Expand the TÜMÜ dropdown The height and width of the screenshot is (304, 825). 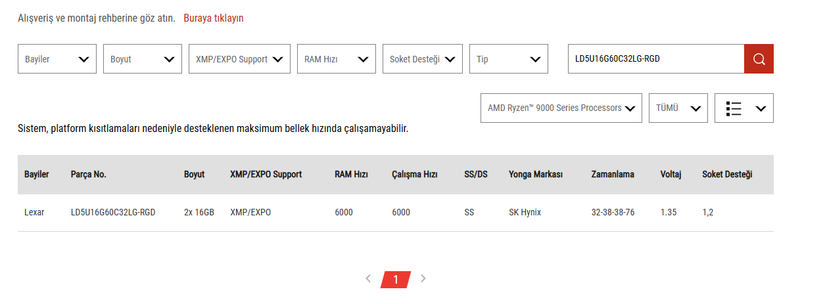(678, 108)
